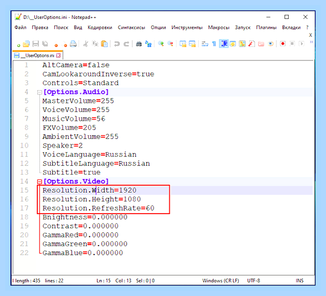Open the Опции menu
Screen dimensions: 326x296
coord(158,27)
